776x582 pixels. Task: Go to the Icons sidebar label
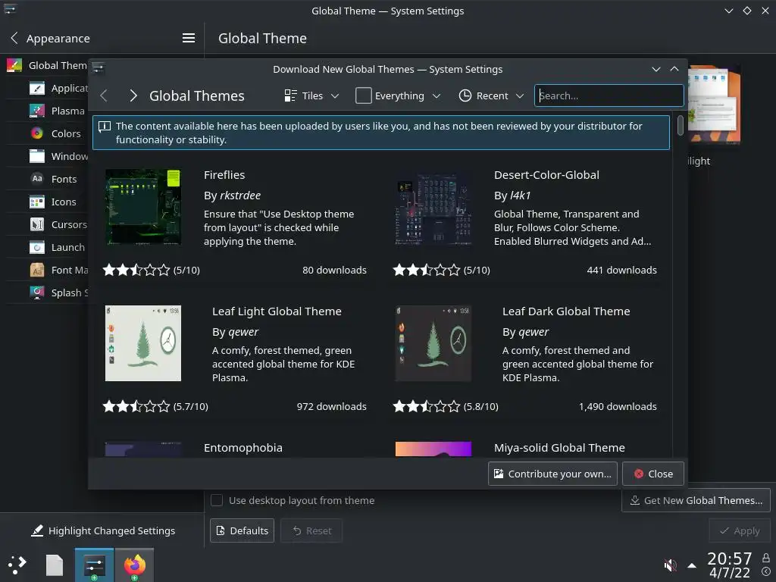coord(64,202)
